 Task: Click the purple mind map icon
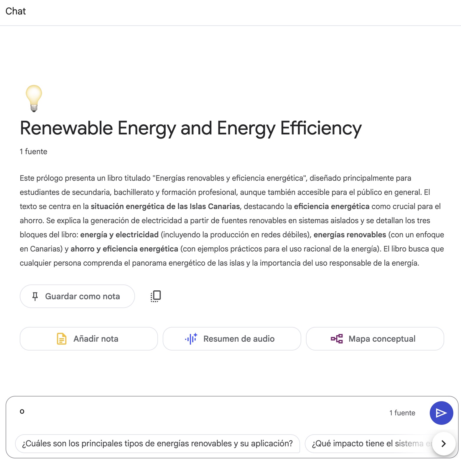(337, 339)
